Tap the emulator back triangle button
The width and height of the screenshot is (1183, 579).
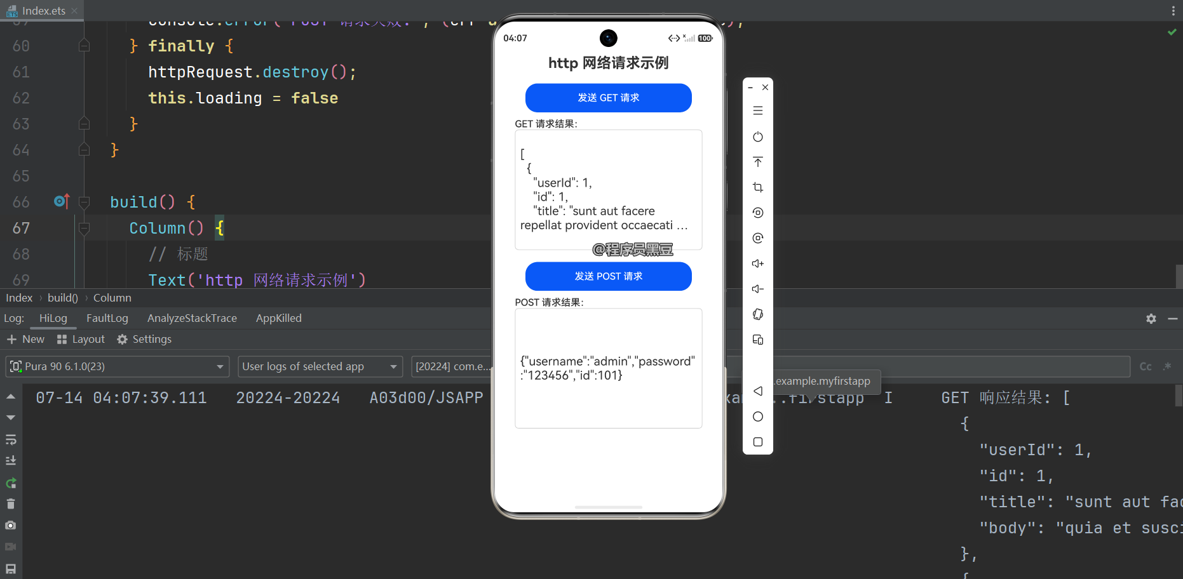pos(758,391)
